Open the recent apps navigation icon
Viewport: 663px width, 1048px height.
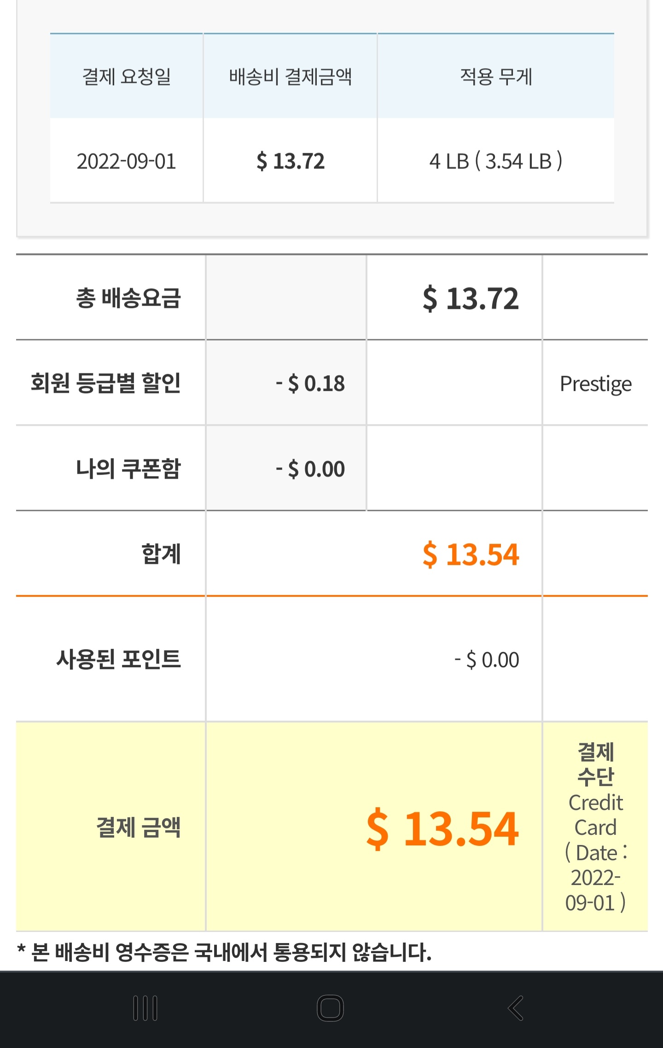145,1008
